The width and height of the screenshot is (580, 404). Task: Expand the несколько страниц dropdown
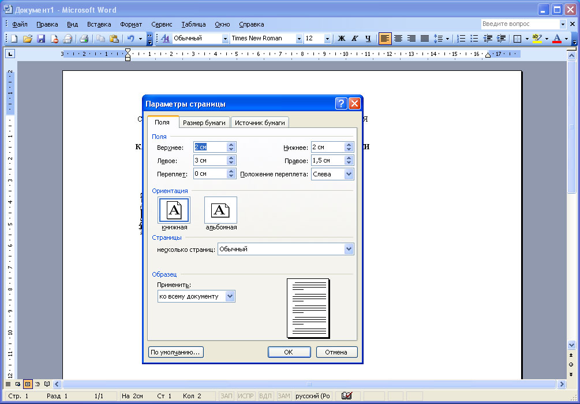point(349,250)
